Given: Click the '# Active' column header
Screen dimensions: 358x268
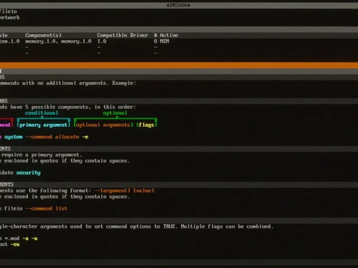Looking at the screenshot, I should 166,35.
